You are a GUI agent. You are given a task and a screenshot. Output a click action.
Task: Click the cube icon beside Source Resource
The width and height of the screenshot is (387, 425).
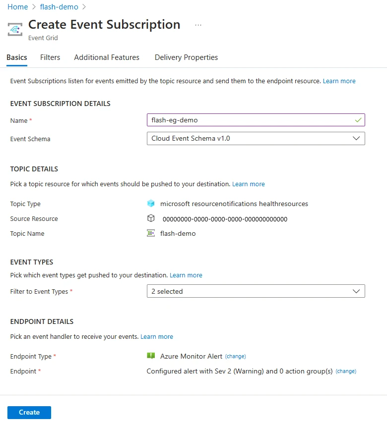point(150,218)
